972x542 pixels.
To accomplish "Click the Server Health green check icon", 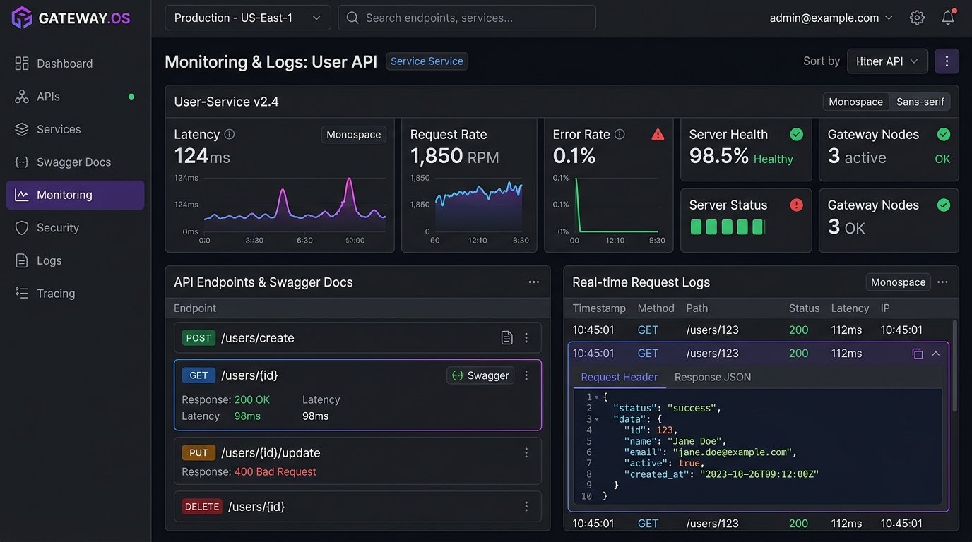I will (797, 134).
